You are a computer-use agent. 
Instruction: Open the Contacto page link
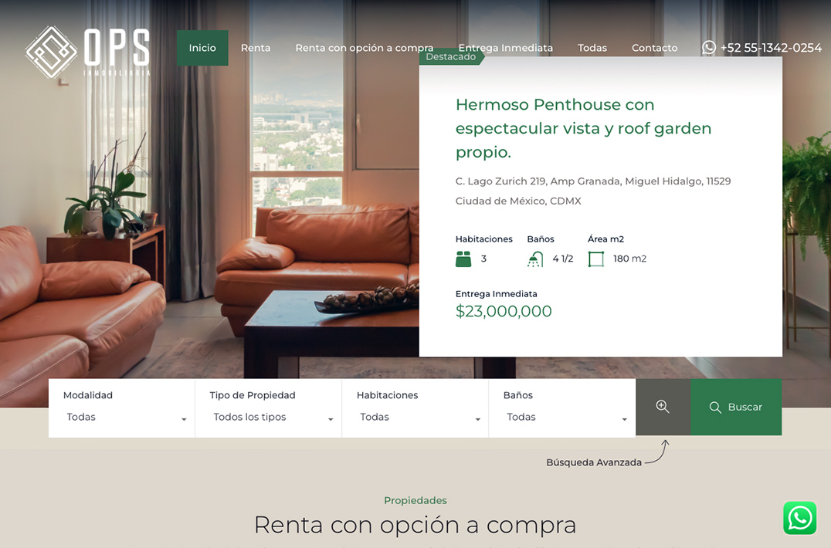(x=654, y=48)
